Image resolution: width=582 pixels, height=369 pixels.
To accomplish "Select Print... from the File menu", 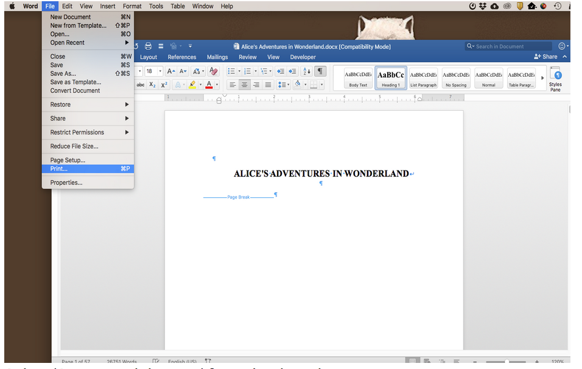I will coord(88,169).
